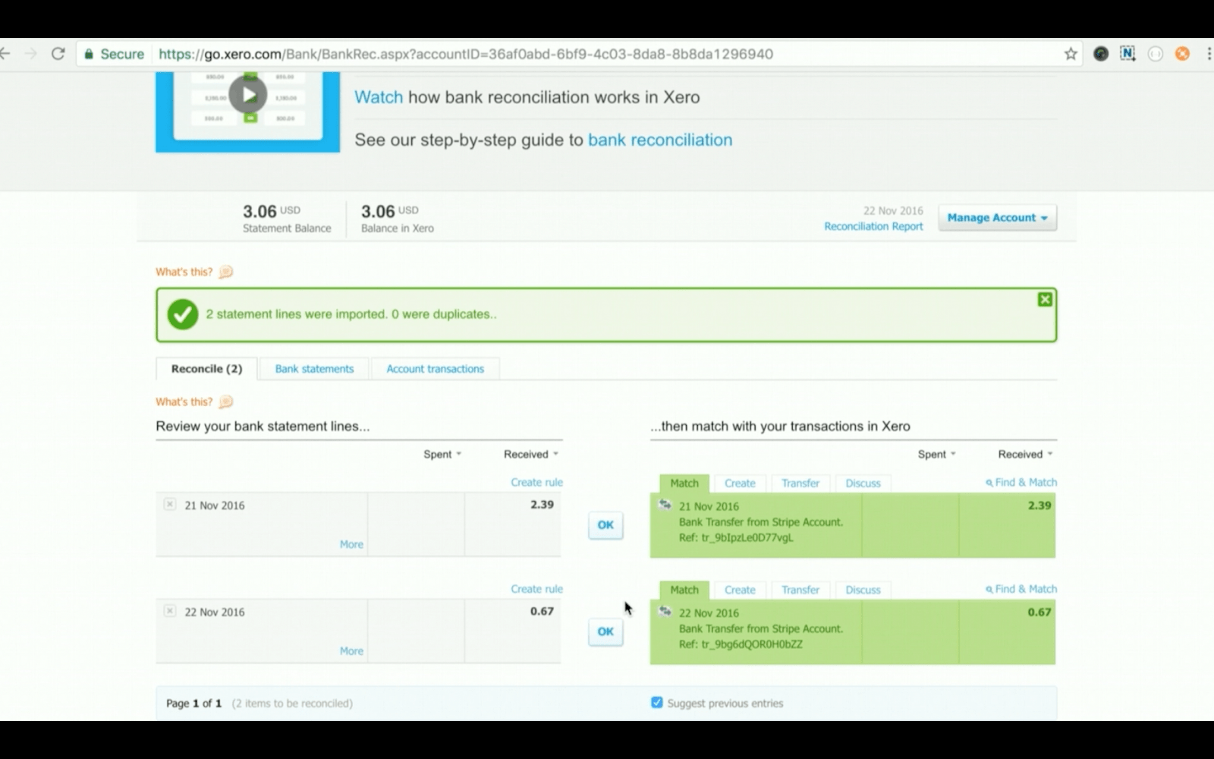This screenshot has height=759, width=1214.
Task: Click Find & Match for 2.39 transaction
Action: 1021,482
